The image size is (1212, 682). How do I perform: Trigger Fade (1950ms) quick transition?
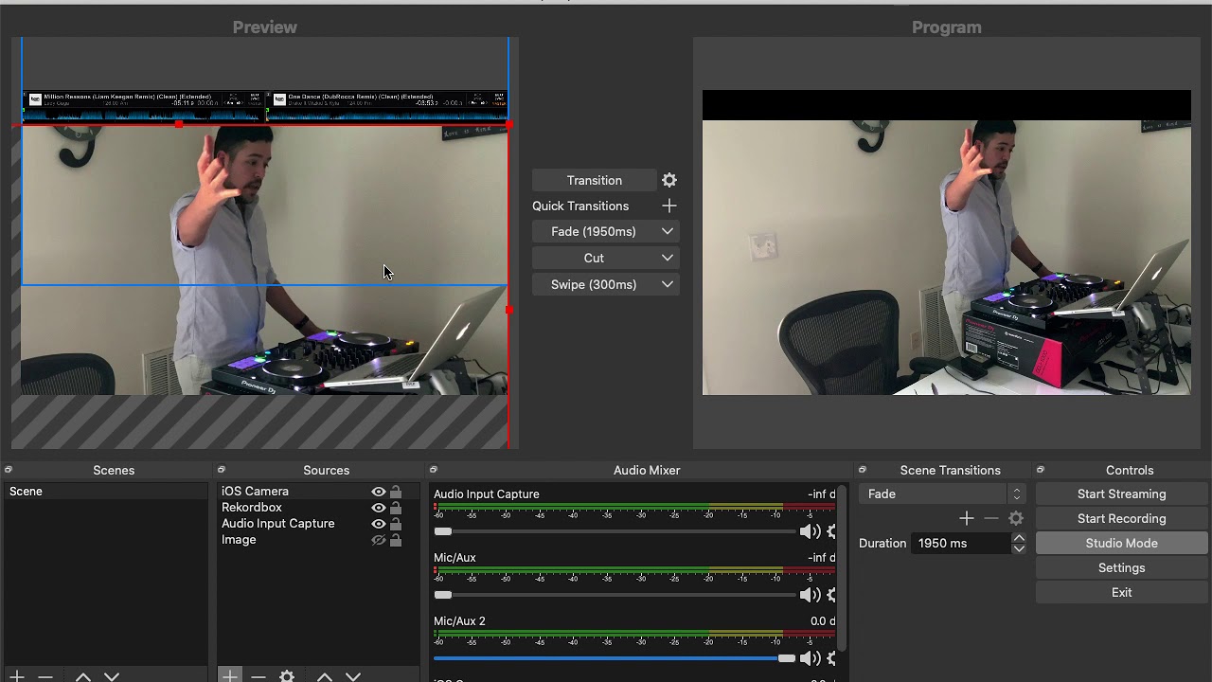click(x=594, y=231)
